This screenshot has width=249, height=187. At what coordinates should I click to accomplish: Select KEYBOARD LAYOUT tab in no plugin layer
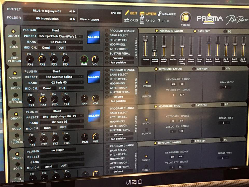(x=168, y=143)
